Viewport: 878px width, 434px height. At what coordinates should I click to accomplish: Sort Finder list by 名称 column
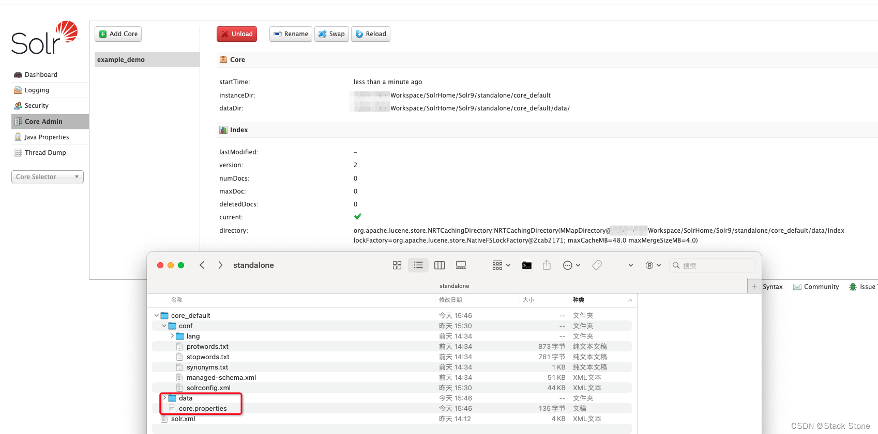[177, 300]
